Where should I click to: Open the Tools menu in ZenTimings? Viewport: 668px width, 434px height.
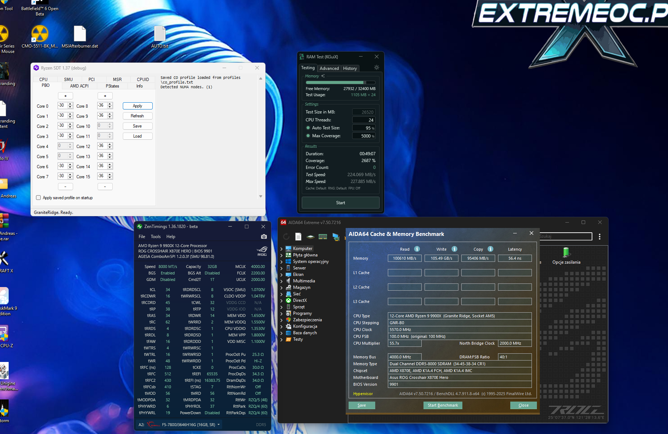[156, 237]
